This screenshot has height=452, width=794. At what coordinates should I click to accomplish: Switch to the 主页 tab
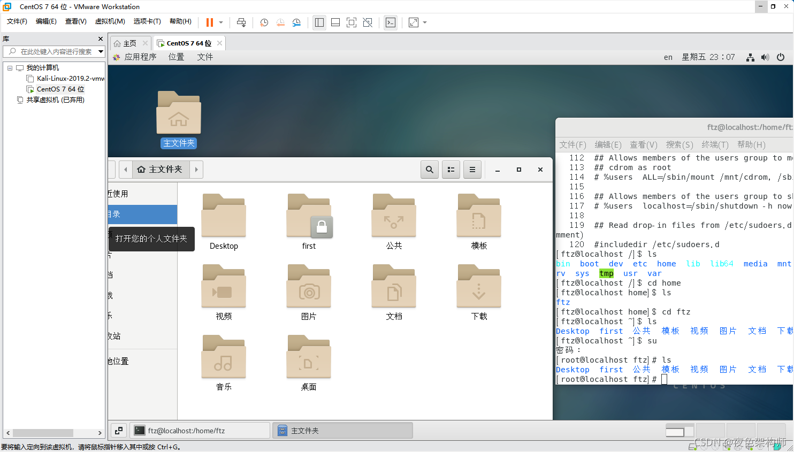[130, 43]
